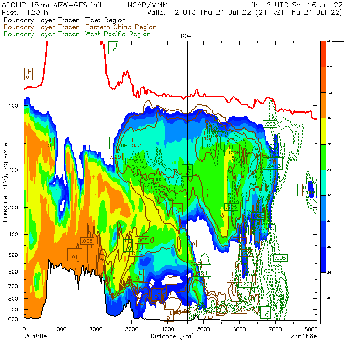345x345 pixels.
Task: Click the 500 hPa pressure tick label
Action: [x=13, y=255]
